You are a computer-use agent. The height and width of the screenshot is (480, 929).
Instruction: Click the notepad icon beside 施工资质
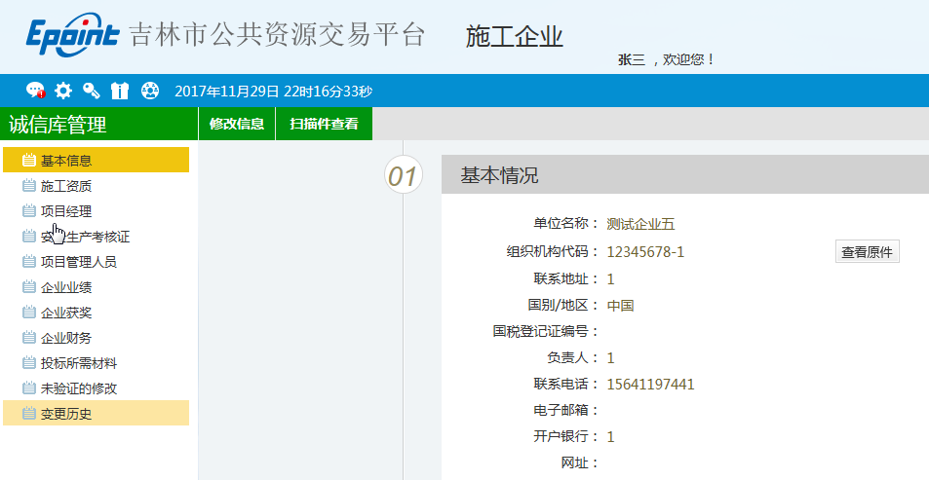(29, 186)
